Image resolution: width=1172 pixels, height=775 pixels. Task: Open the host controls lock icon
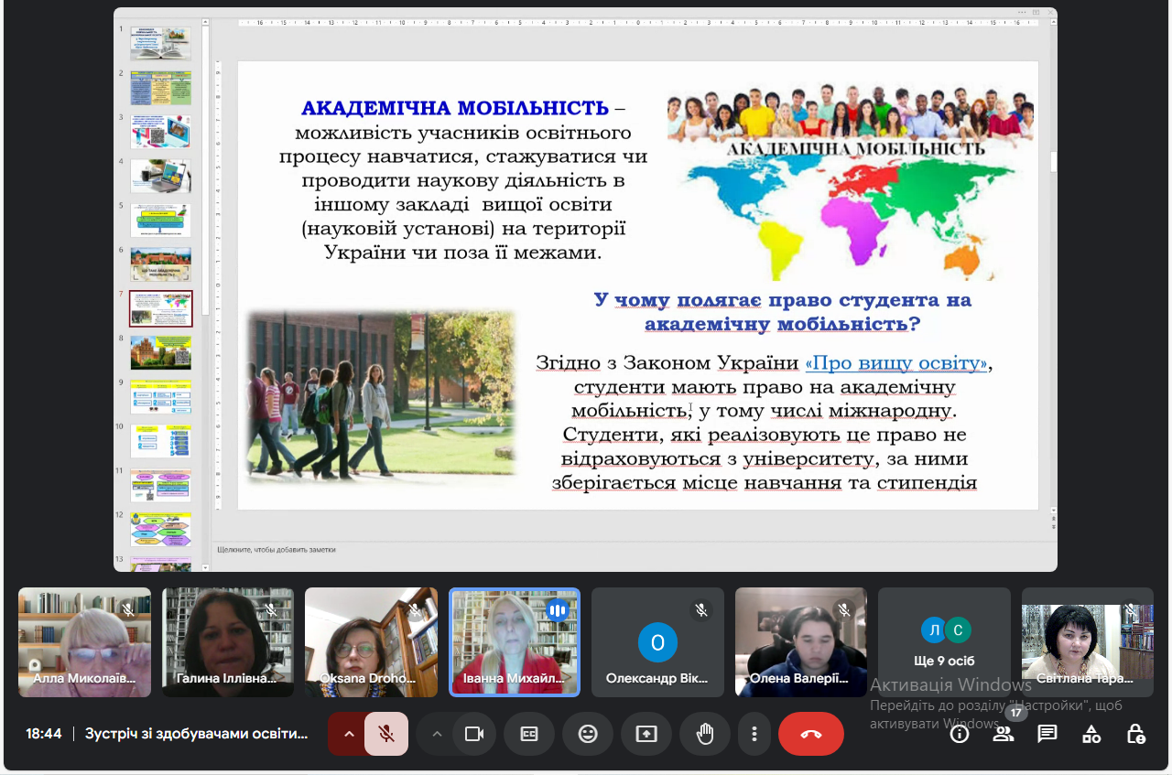[1135, 734]
